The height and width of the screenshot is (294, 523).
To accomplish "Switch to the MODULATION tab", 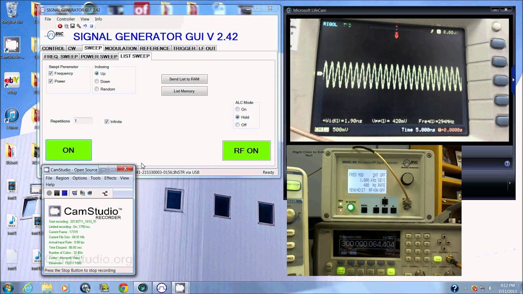I will coord(121,48).
